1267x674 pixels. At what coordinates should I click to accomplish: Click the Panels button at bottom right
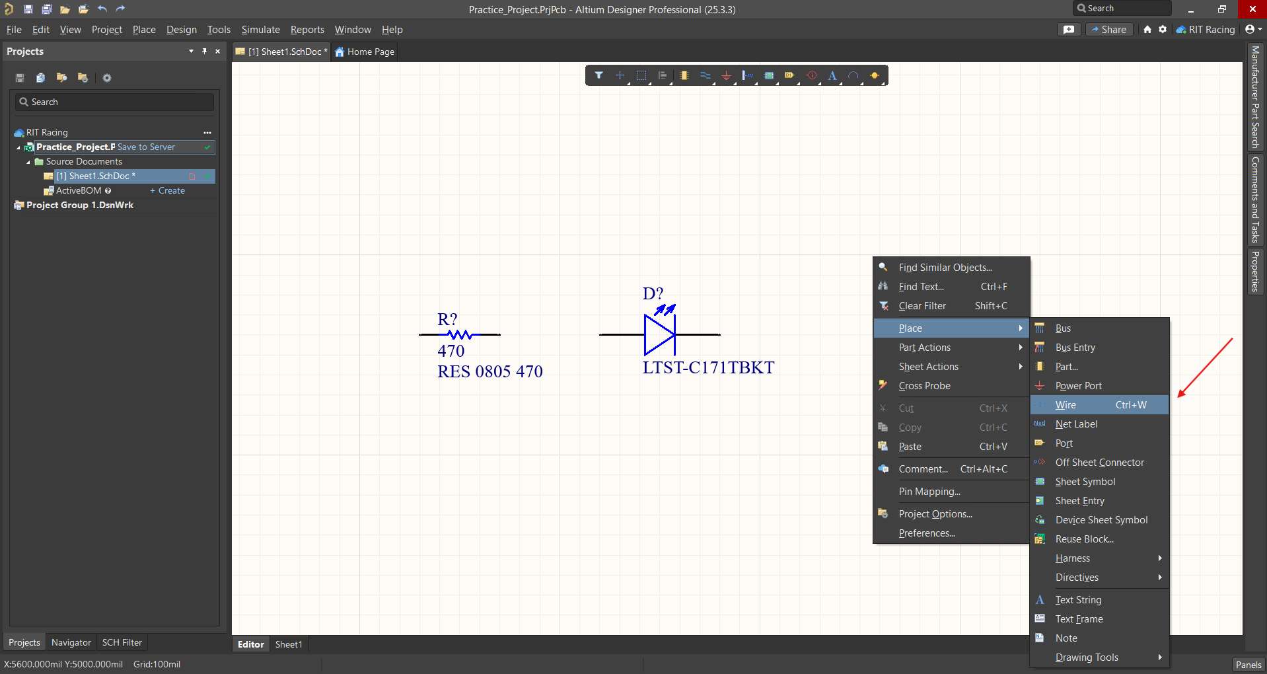coord(1249,665)
